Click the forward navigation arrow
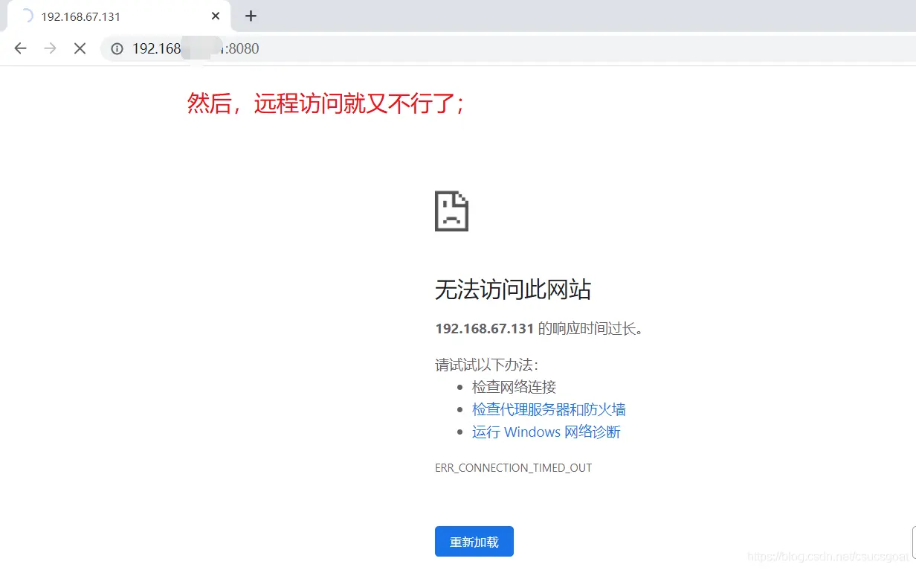Screen dimensions: 916x570 pos(50,48)
